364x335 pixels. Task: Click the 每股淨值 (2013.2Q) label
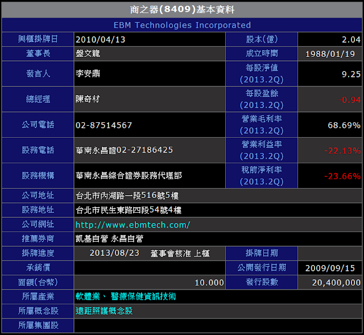tap(262, 73)
